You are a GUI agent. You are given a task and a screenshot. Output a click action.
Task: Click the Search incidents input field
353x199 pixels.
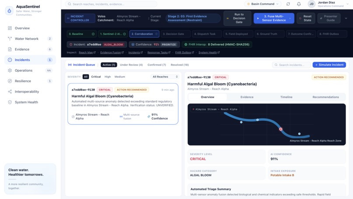291,65
